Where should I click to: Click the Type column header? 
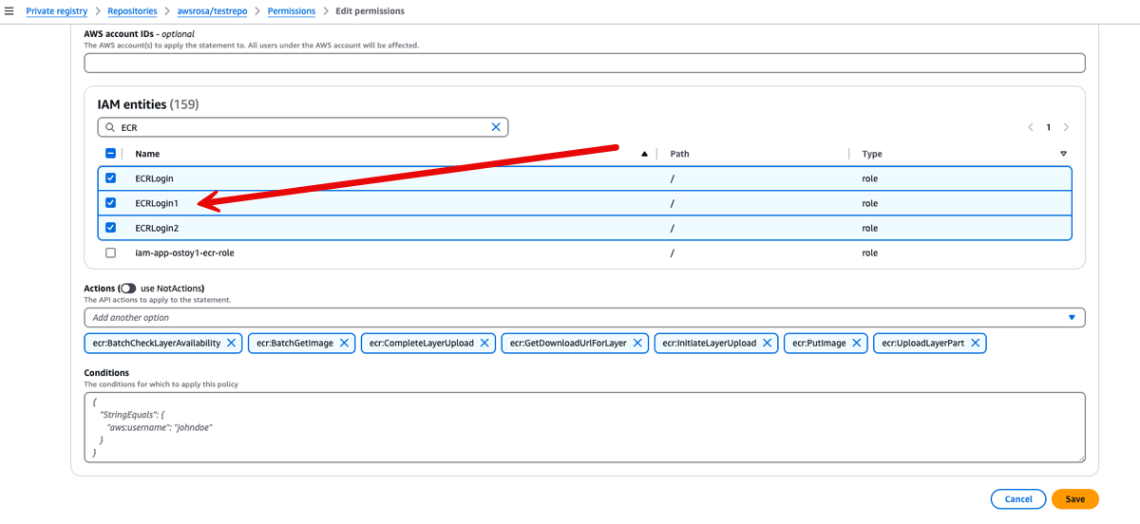pos(872,154)
